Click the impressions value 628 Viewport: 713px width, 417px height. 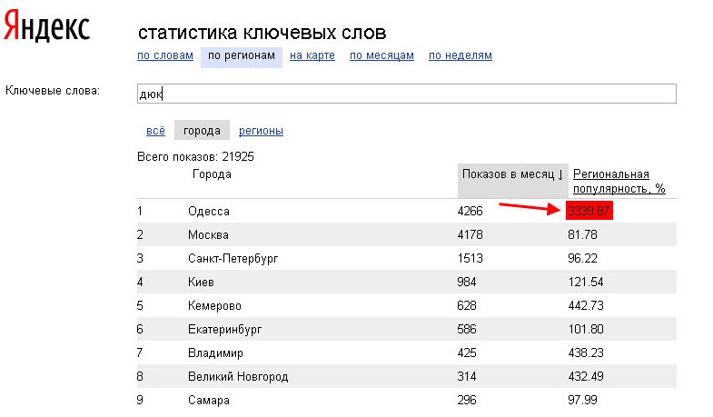coord(467,306)
